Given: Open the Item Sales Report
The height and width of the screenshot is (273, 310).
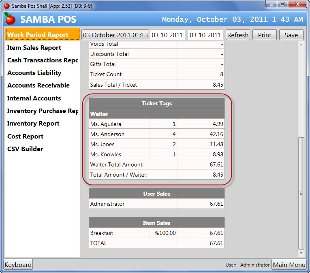Looking at the screenshot, I should [34, 48].
